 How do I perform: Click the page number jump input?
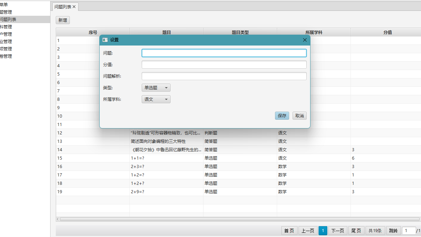point(408,231)
